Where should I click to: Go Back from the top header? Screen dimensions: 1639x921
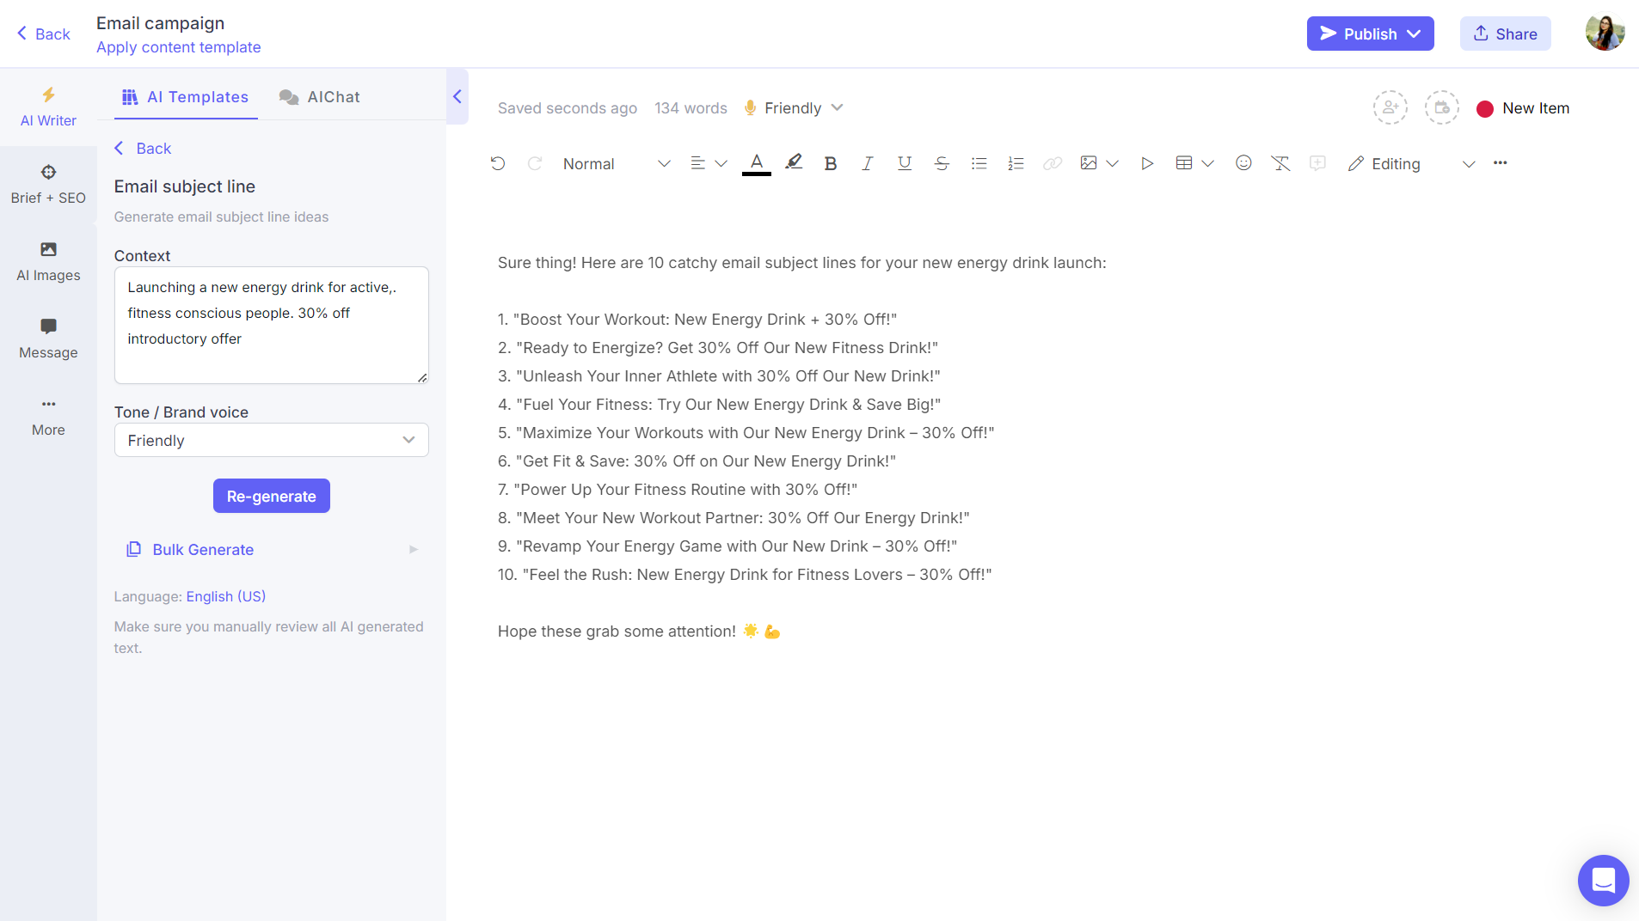(x=43, y=34)
